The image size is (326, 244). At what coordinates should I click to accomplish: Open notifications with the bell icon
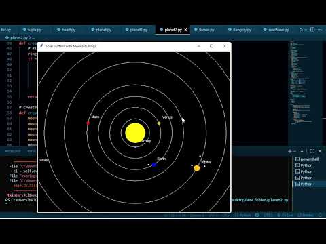click(320, 215)
